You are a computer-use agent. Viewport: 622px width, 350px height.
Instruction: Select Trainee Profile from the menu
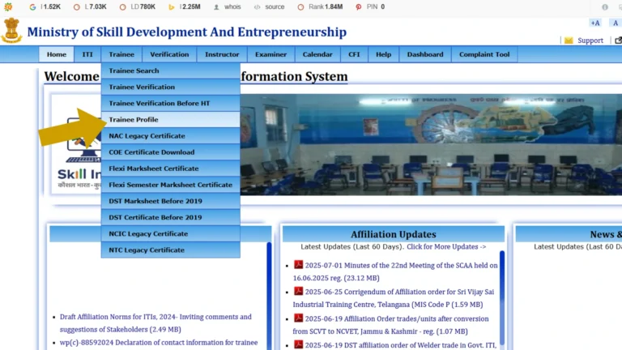(x=134, y=120)
